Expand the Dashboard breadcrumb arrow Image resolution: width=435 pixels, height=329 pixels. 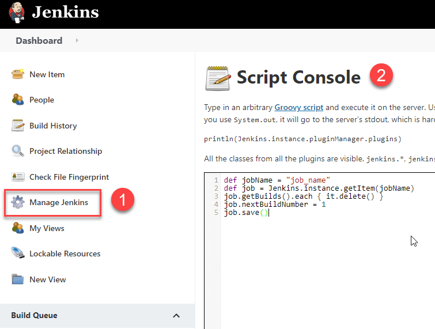(77, 40)
